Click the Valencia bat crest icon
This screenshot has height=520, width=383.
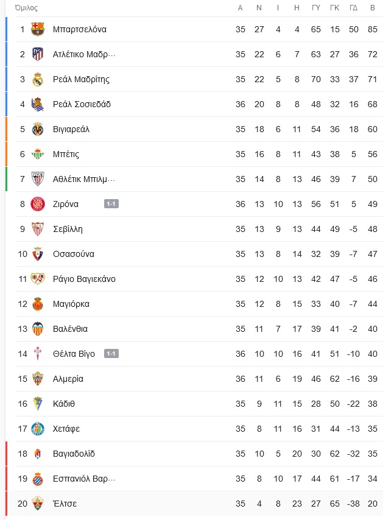pos(38,329)
